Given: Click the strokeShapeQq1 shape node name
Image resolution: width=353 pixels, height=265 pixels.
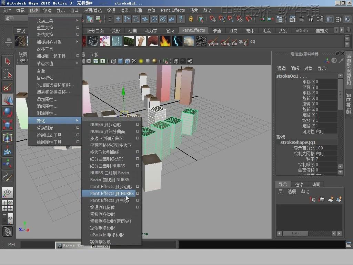Looking at the screenshot, I should click(298, 143).
